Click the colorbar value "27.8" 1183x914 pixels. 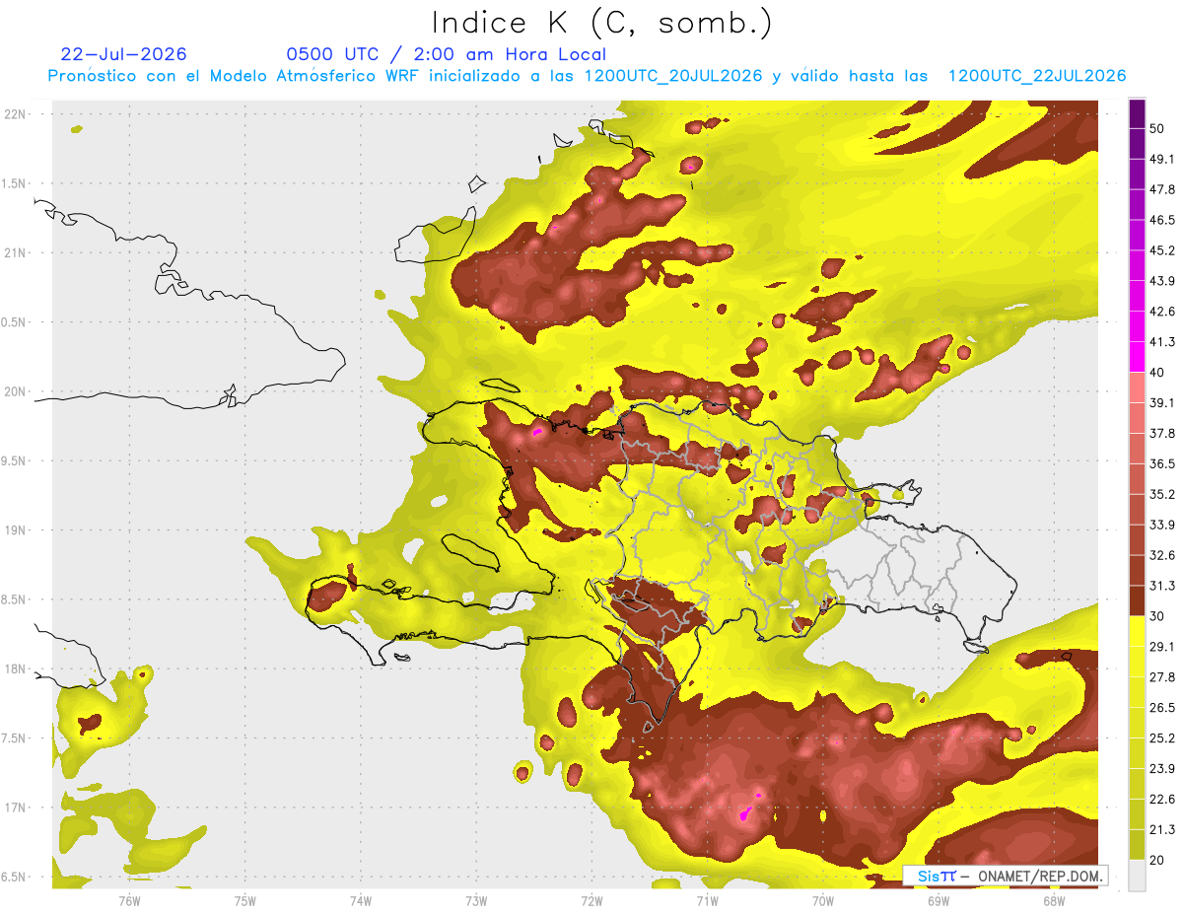pos(1161,677)
